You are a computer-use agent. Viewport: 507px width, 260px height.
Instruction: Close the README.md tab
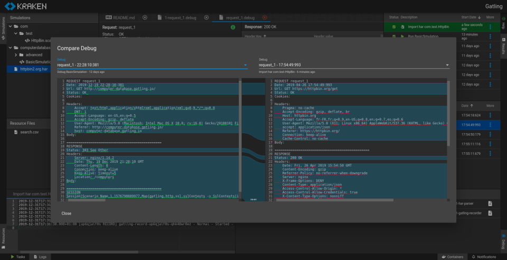click(x=145, y=17)
